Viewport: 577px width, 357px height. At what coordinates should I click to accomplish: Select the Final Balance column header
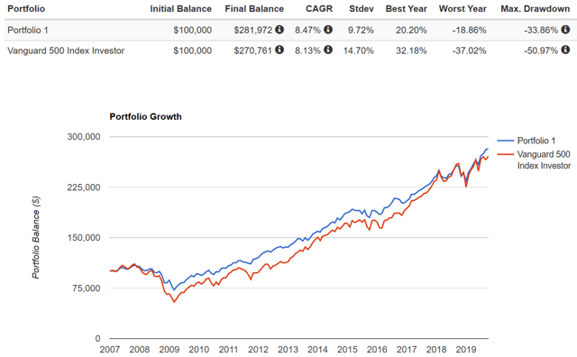[254, 9]
